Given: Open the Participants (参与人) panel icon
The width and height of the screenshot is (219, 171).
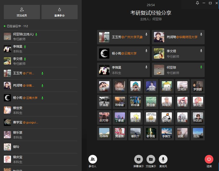Looking at the screenshot, I should [x=92, y=159].
